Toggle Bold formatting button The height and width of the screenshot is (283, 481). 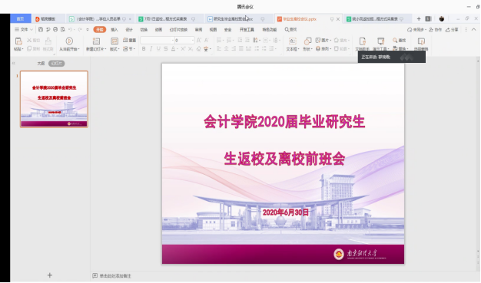pyautogui.click(x=144, y=48)
